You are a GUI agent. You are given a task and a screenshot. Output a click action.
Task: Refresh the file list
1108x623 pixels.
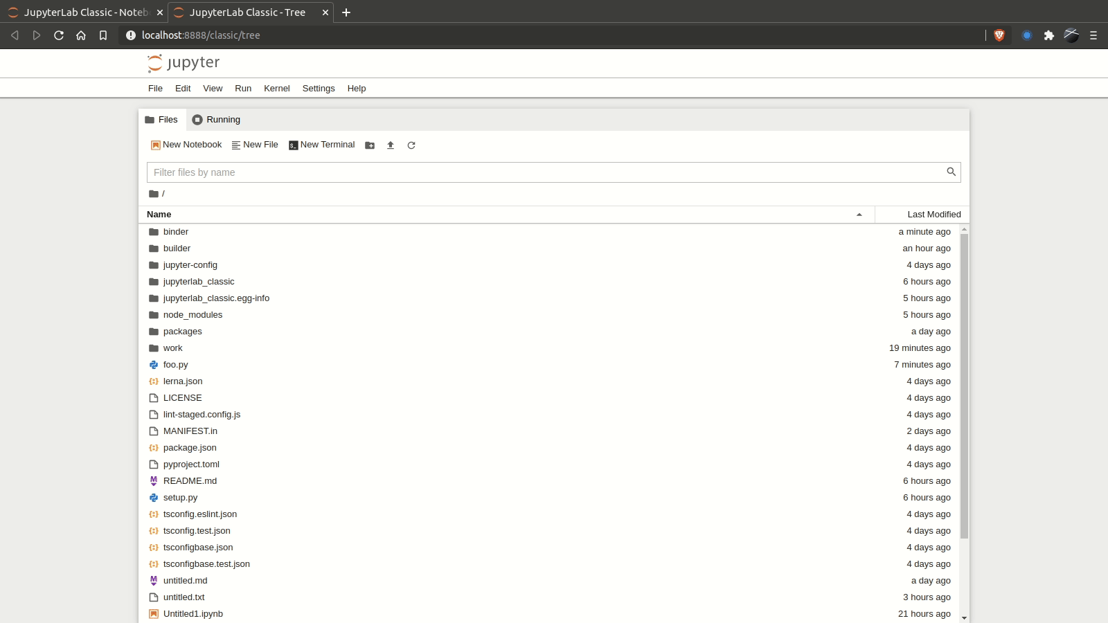[411, 145]
